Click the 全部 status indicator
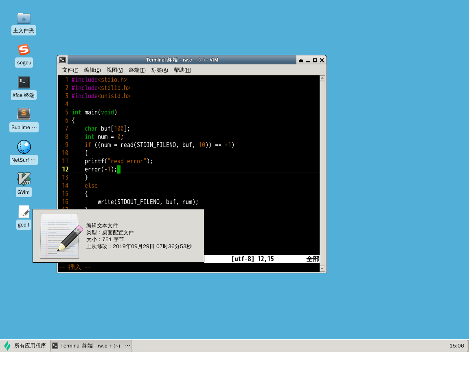 coord(313,259)
